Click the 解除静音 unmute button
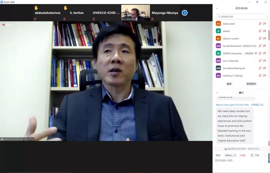Viewport: 270px width, 173px height. [x=251, y=84]
